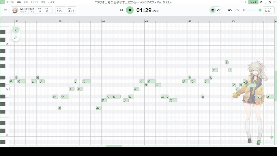Restore down the window
This screenshot has width=277, height=156.
click(270, 2)
